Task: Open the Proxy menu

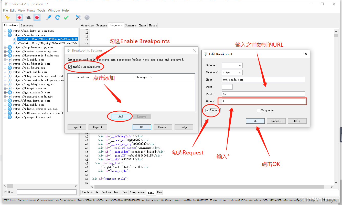Action: pos(31,11)
